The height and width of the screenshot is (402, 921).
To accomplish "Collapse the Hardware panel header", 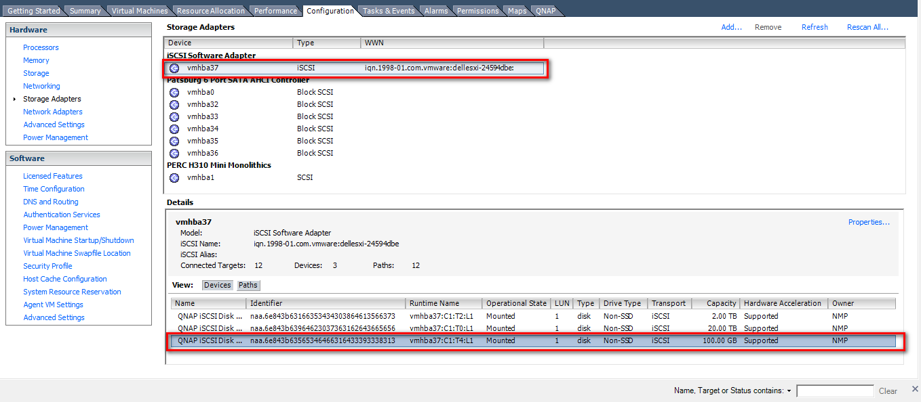I will (78, 30).
